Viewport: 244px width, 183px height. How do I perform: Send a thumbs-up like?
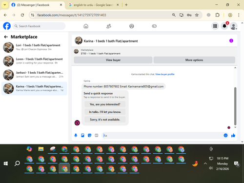(233, 135)
